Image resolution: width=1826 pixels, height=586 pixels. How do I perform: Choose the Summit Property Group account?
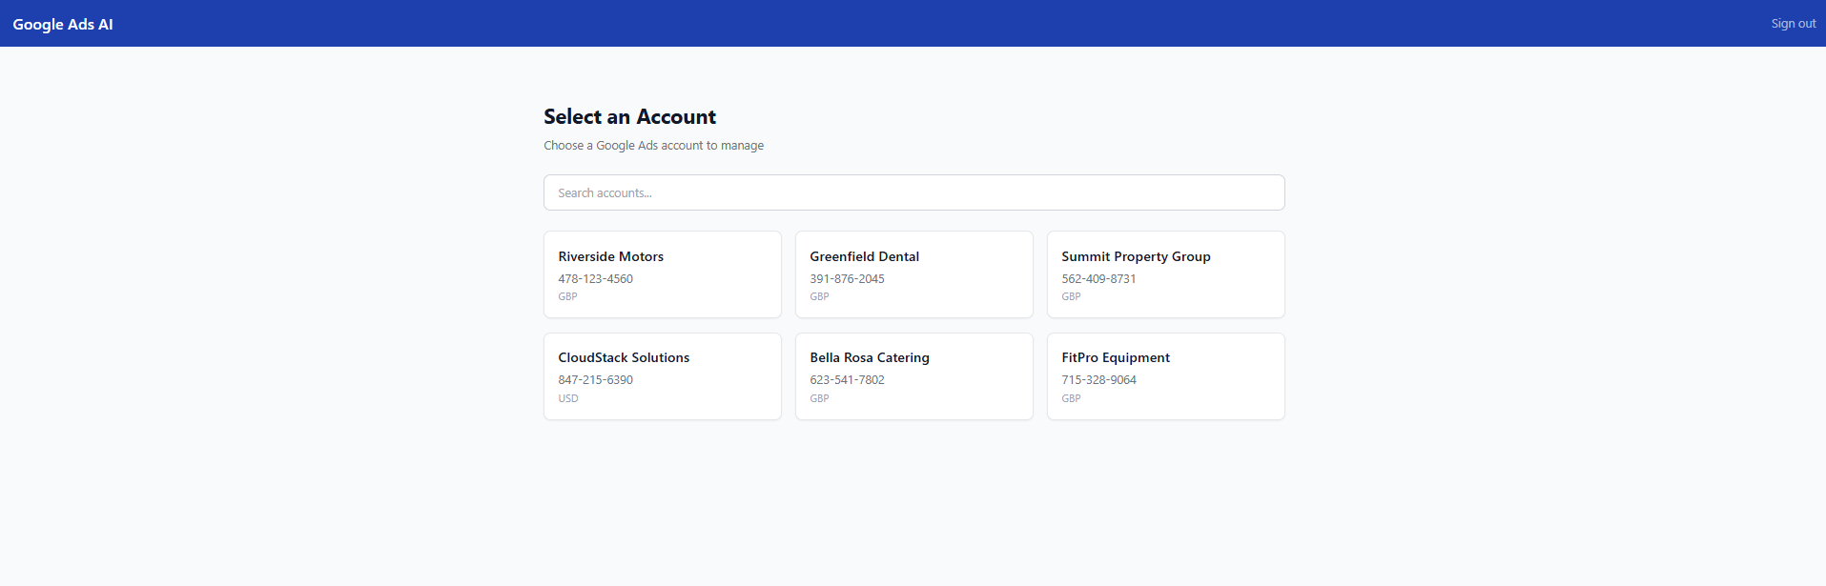[x=1165, y=274]
